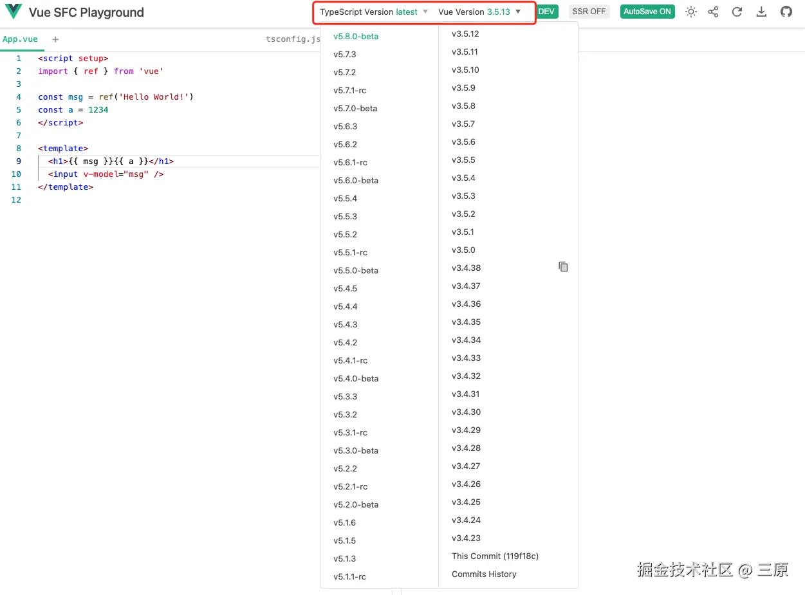Click the download project files icon
805x595 pixels.
(x=761, y=12)
